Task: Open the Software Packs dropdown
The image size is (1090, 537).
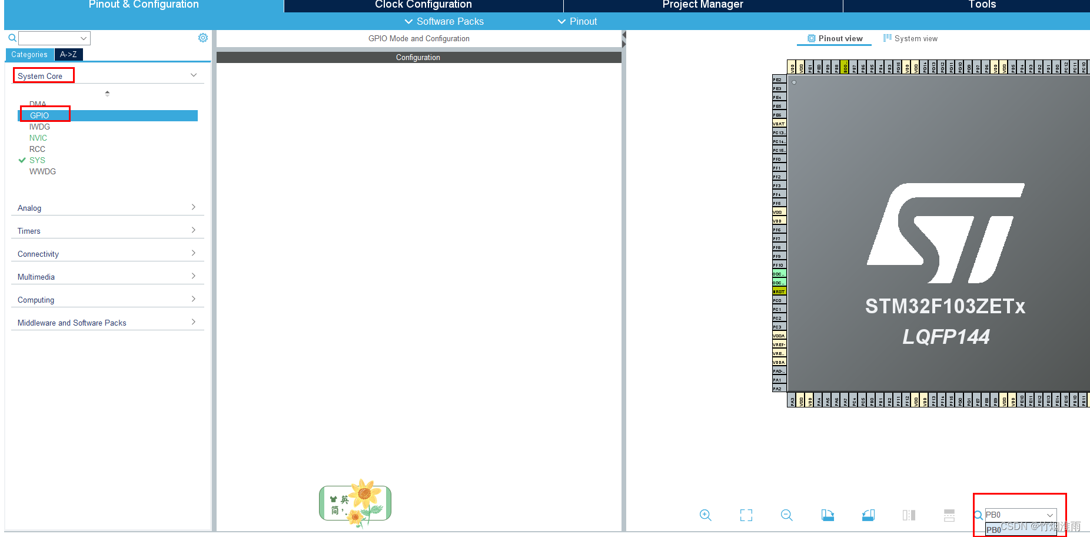Action: 444,21
